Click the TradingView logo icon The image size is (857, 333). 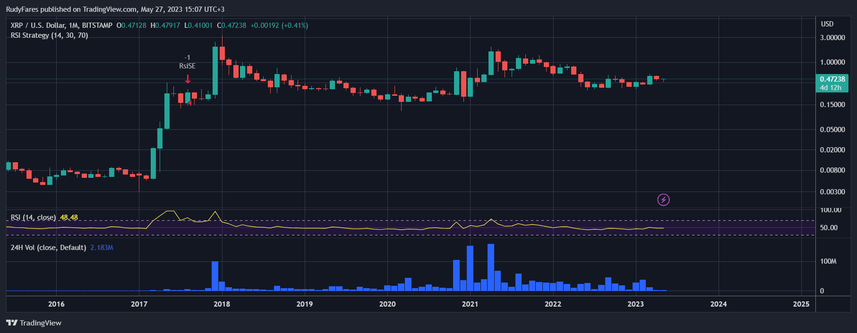pyautogui.click(x=12, y=323)
